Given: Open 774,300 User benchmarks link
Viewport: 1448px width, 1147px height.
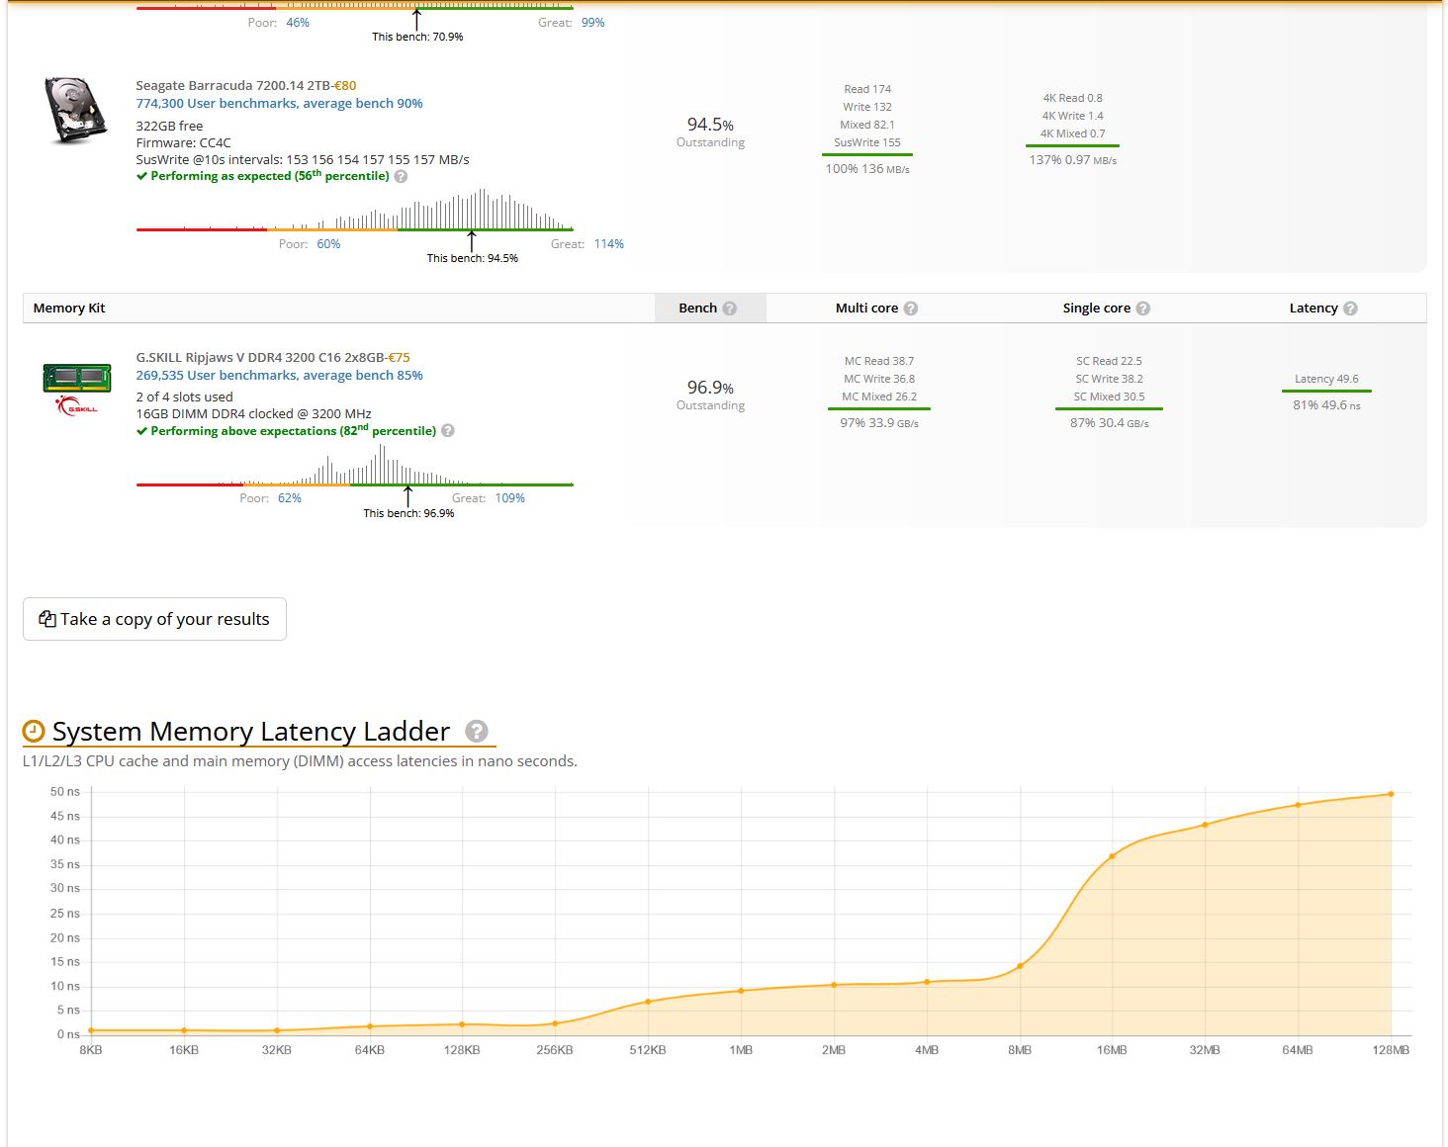Looking at the screenshot, I should pyautogui.click(x=279, y=103).
